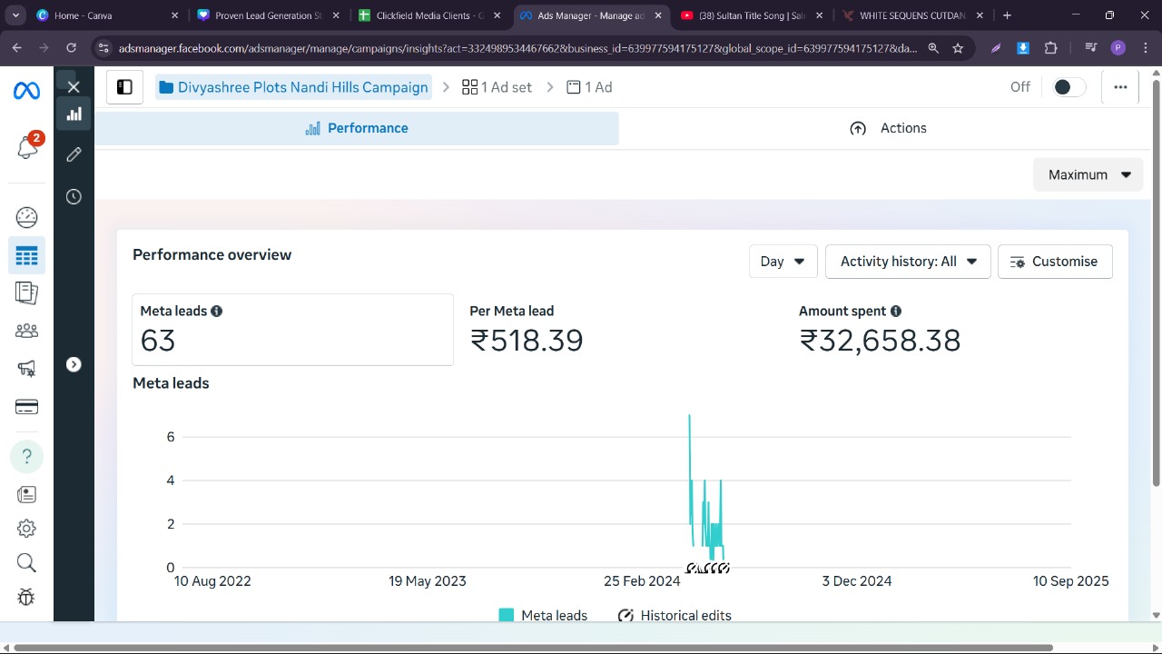Open the Campaigns table icon
The height and width of the screenshot is (654, 1162).
click(x=26, y=256)
